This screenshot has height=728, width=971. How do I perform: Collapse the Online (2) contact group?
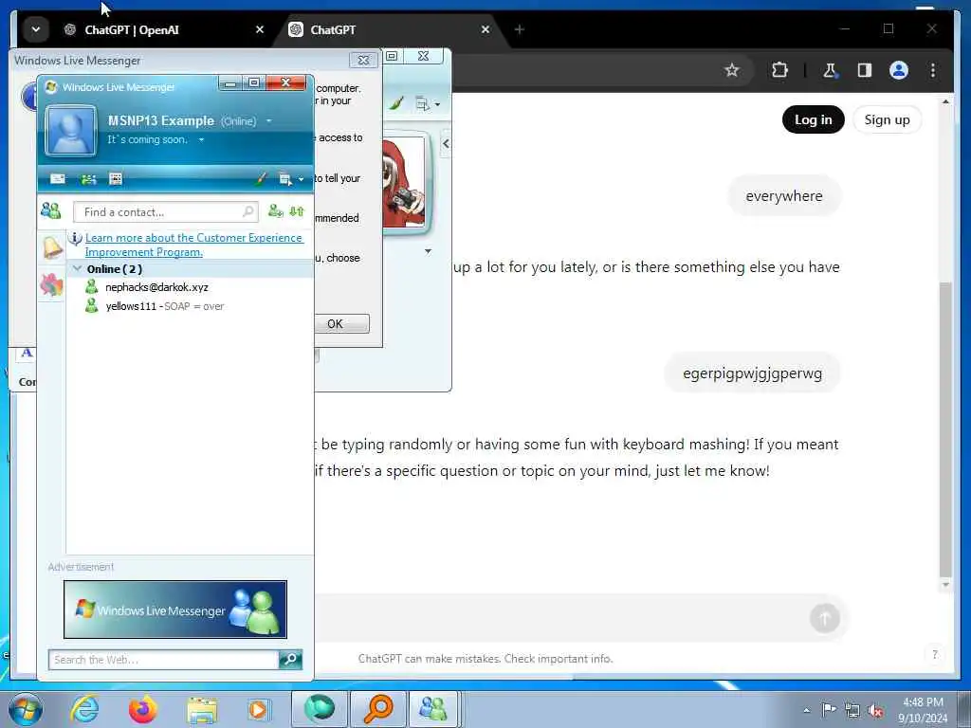pos(78,268)
